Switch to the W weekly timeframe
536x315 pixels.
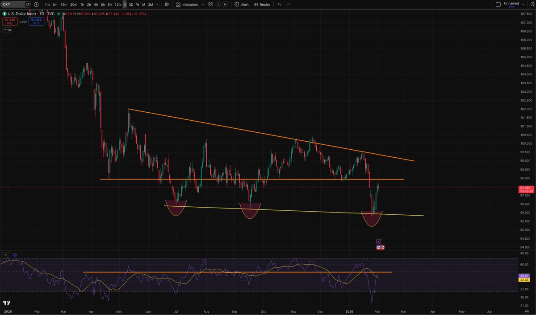[x=137, y=4]
